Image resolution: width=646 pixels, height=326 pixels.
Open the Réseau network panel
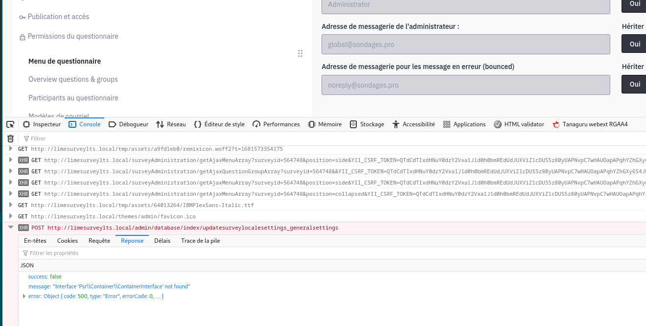point(171,124)
